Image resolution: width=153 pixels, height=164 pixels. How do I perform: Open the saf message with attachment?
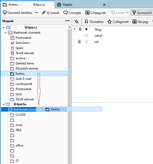click(x=96, y=42)
